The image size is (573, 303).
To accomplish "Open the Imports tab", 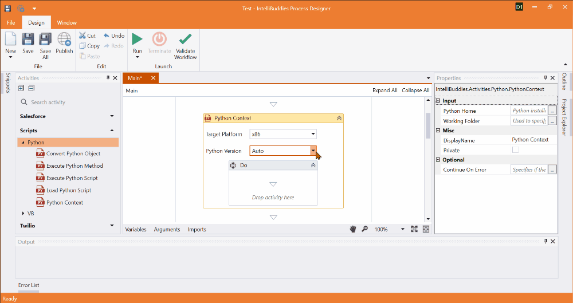I will coord(197,230).
